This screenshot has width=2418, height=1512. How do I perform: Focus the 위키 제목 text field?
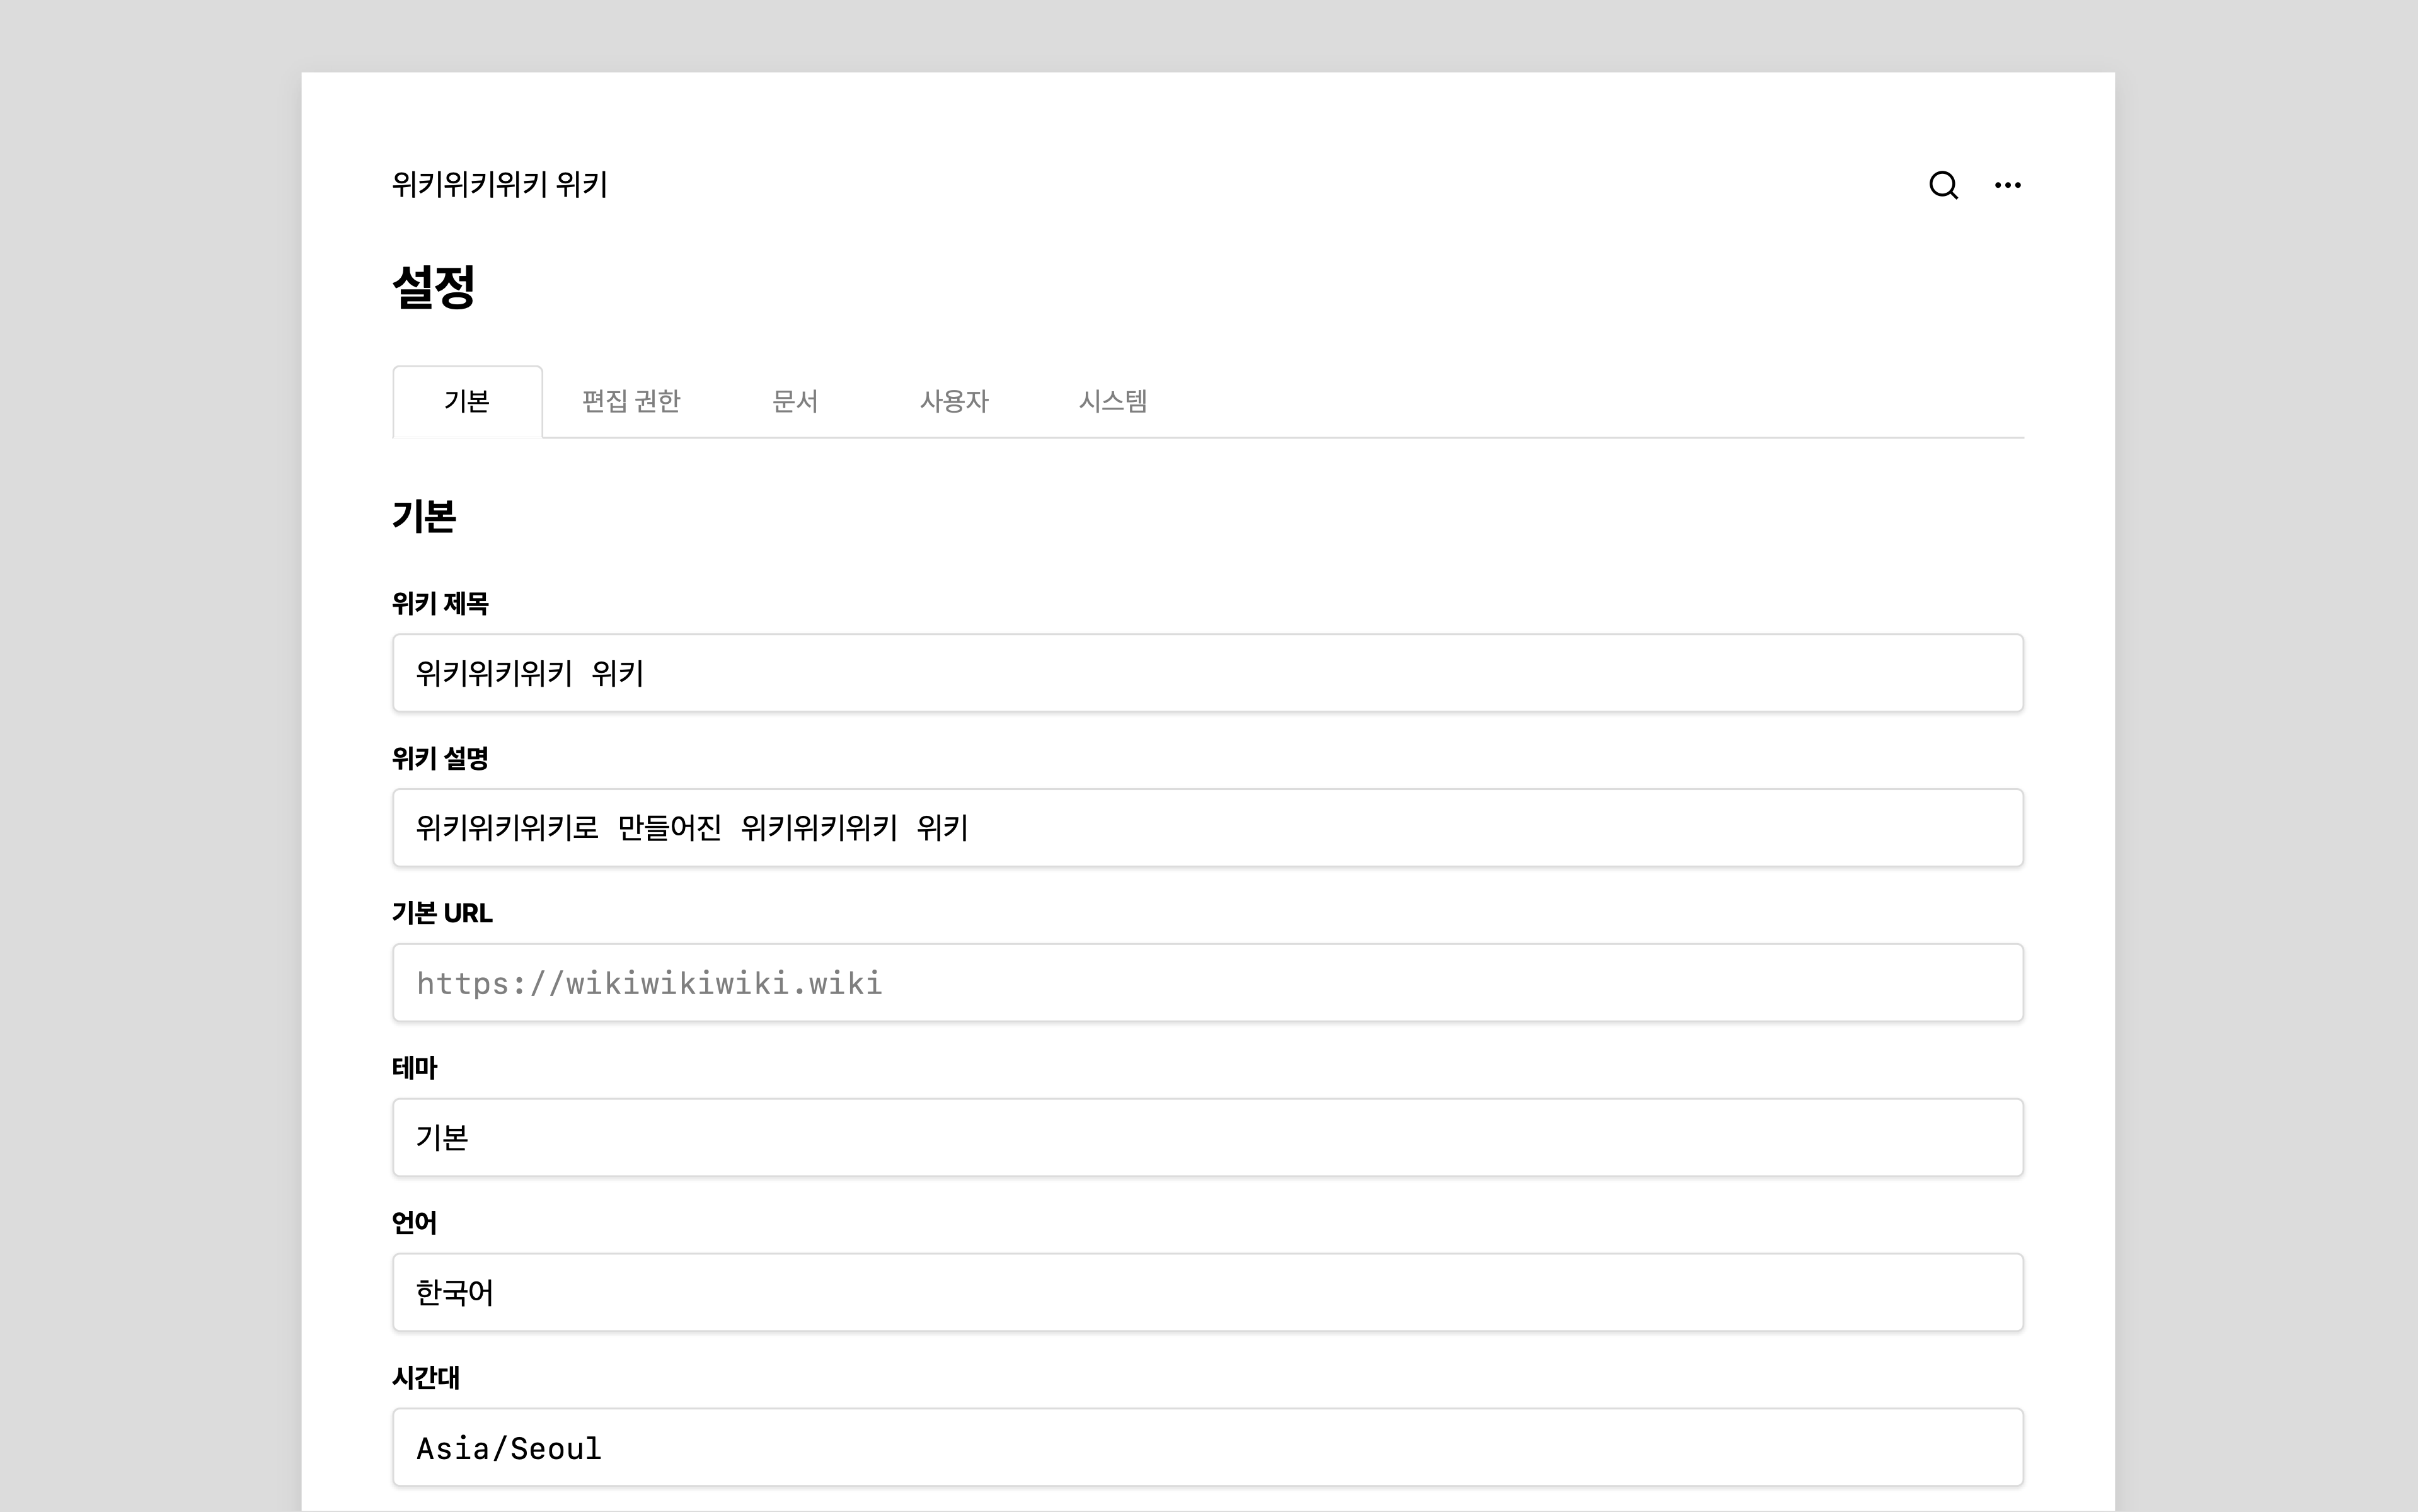(1207, 673)
